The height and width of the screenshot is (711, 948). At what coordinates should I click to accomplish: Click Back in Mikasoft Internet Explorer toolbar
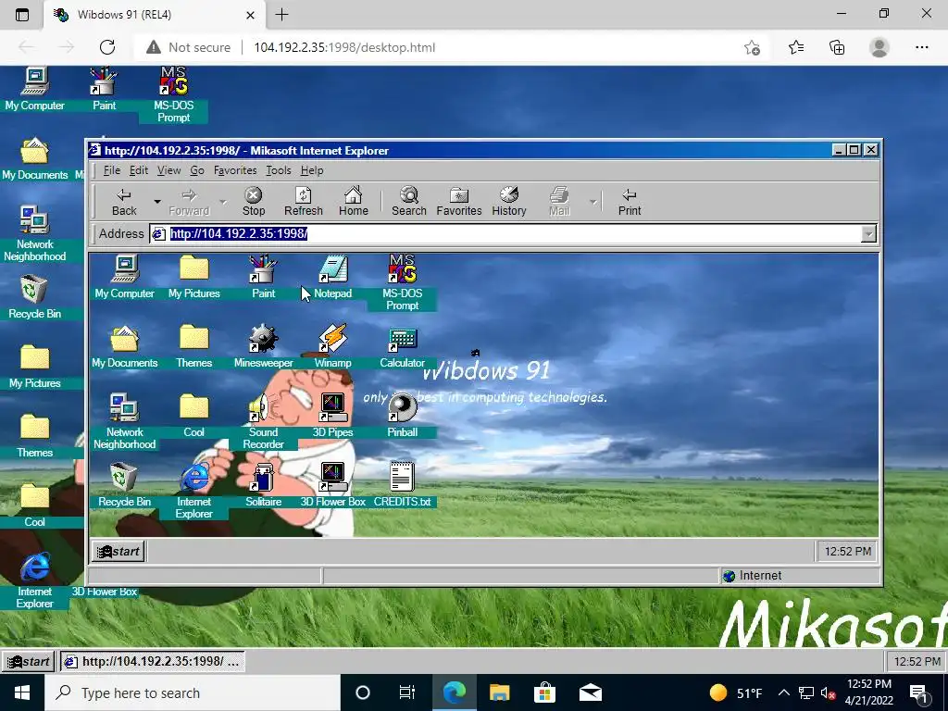pos(124,202)
